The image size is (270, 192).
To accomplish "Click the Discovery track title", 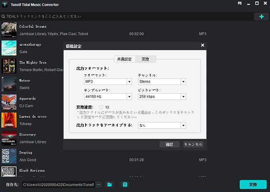I will pos(27,135).
